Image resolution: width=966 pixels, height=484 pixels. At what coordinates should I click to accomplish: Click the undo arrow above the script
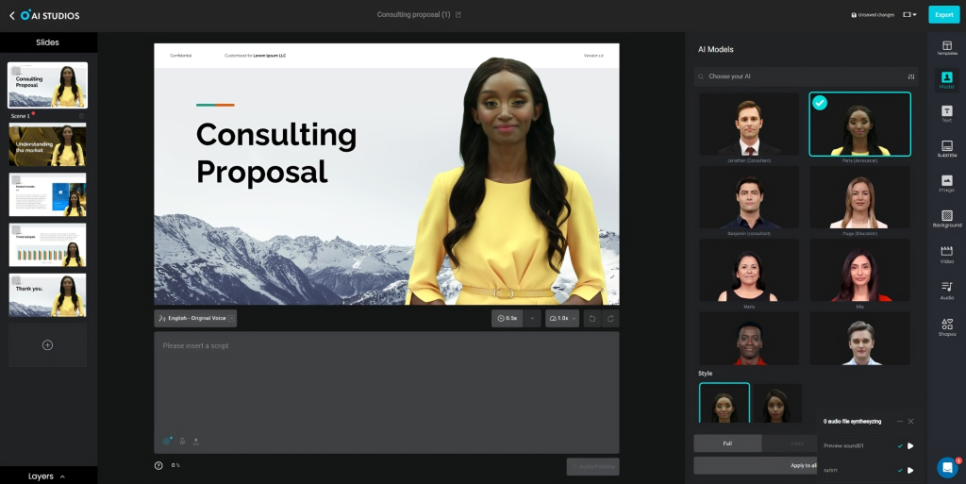click(591, 319)
